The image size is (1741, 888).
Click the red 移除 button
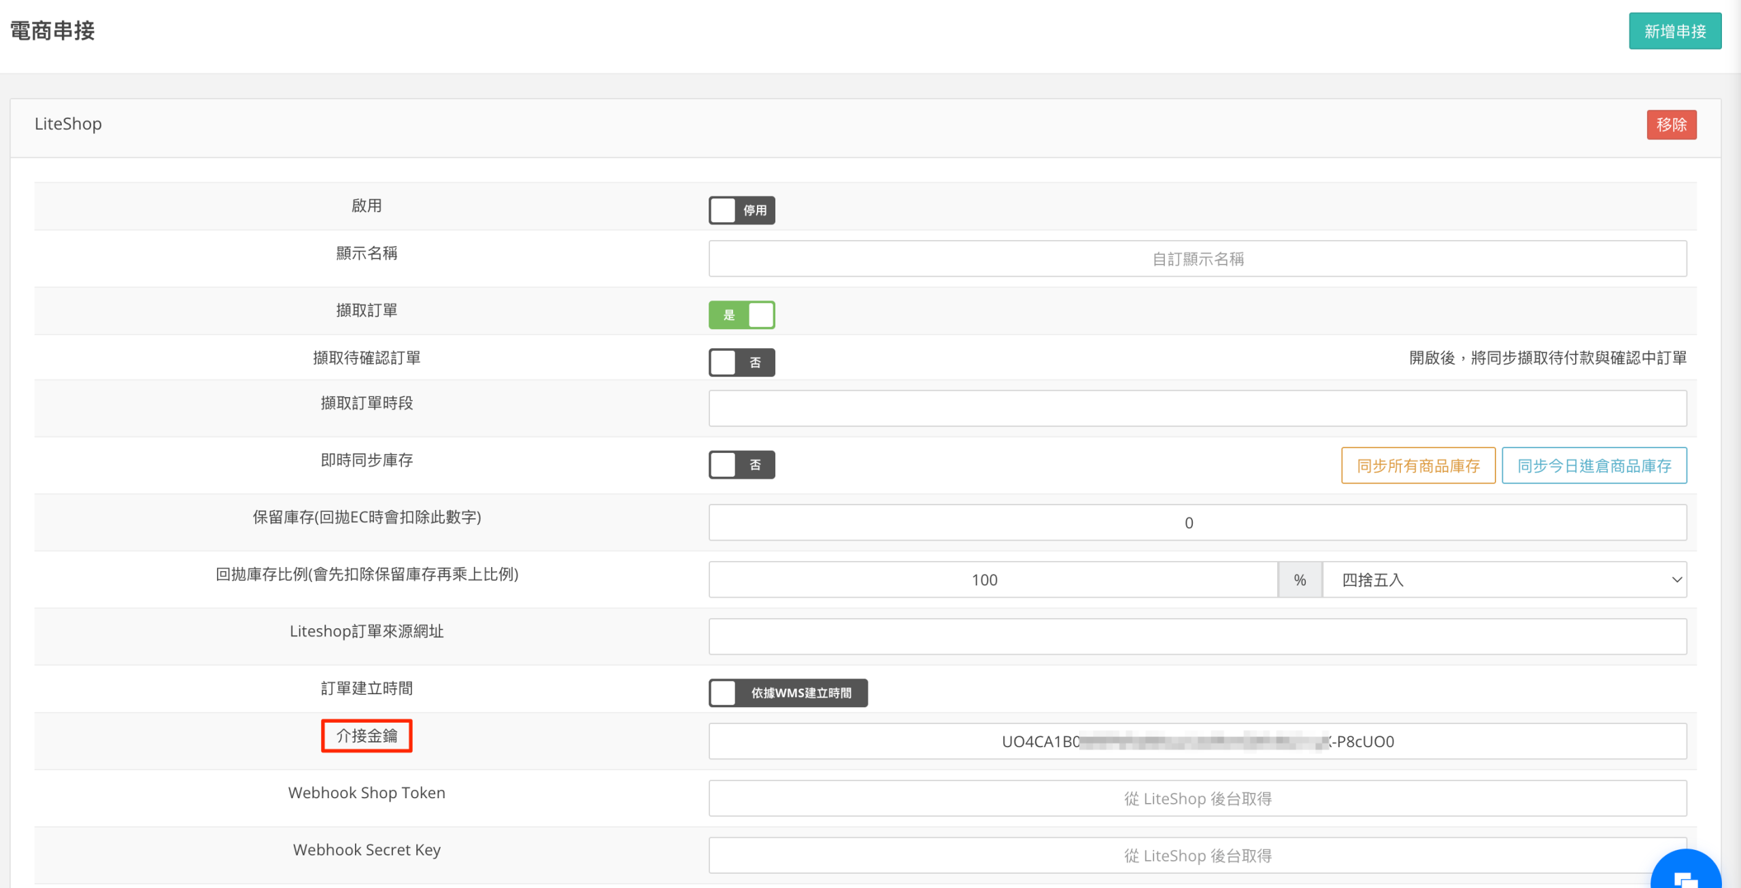(x=1671, y=124)
